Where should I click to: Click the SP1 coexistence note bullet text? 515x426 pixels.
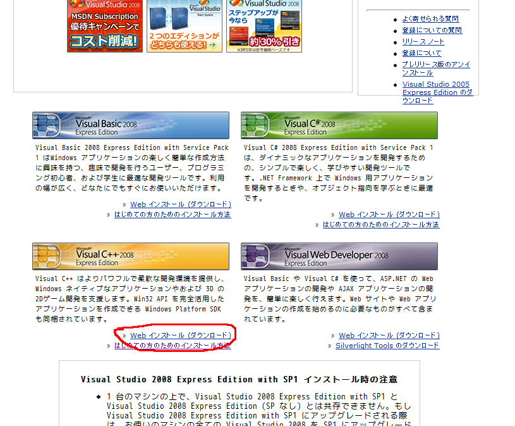[x=259, y=409]
